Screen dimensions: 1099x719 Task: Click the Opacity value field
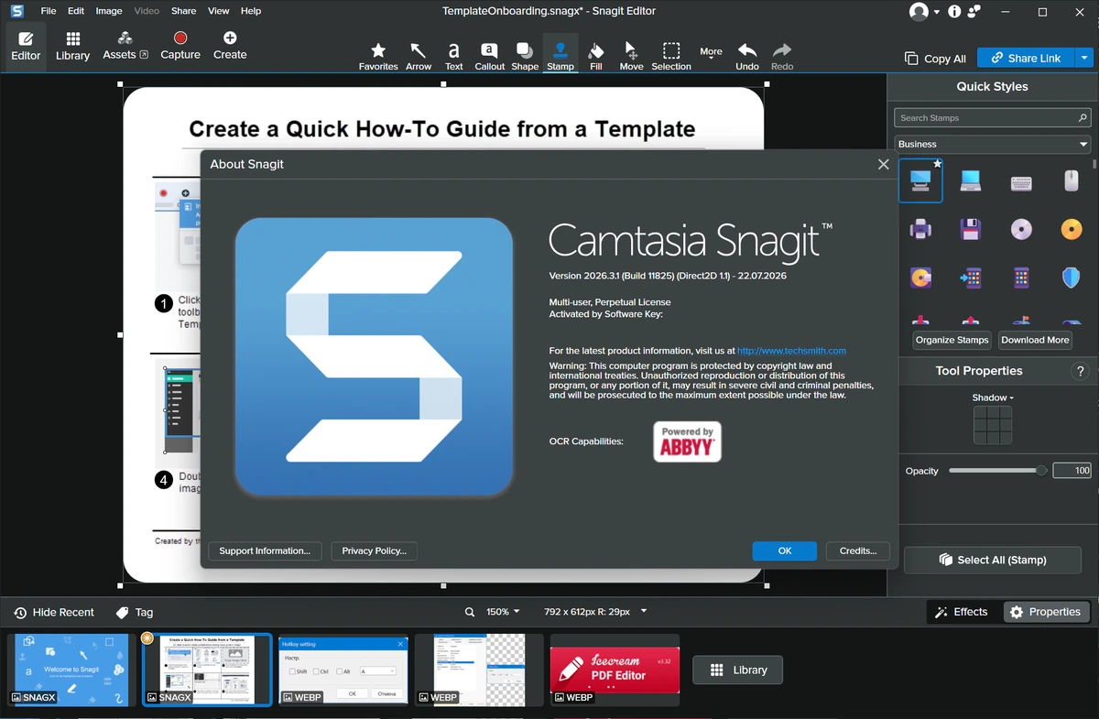[x=1072, y=471]
